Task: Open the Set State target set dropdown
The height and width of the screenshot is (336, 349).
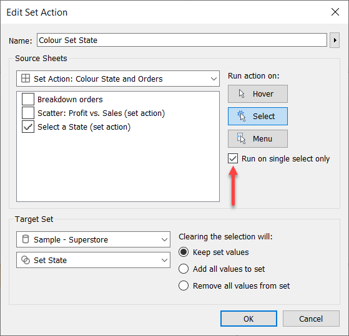Action: [93, 260]
